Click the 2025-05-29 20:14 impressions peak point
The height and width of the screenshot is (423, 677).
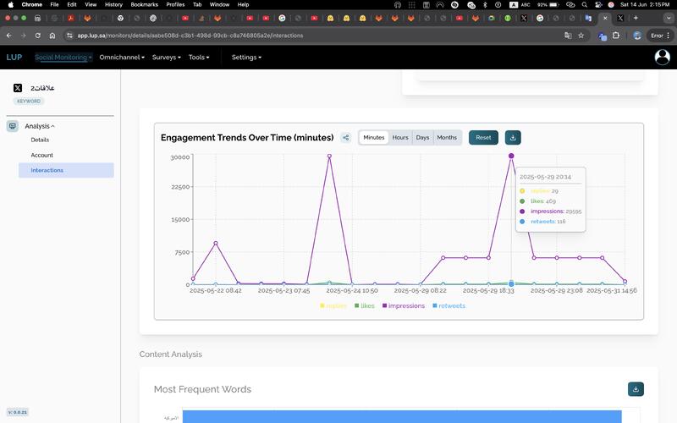coord(511,156)
